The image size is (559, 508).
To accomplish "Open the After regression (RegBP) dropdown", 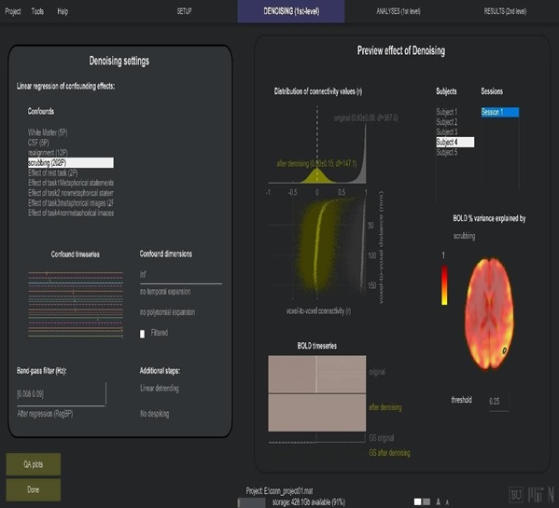I will [x=46, y=414].
